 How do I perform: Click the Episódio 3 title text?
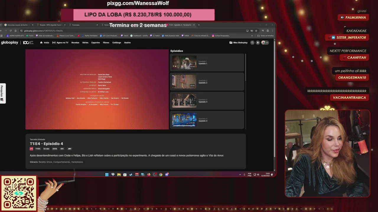tap(203, 102)
